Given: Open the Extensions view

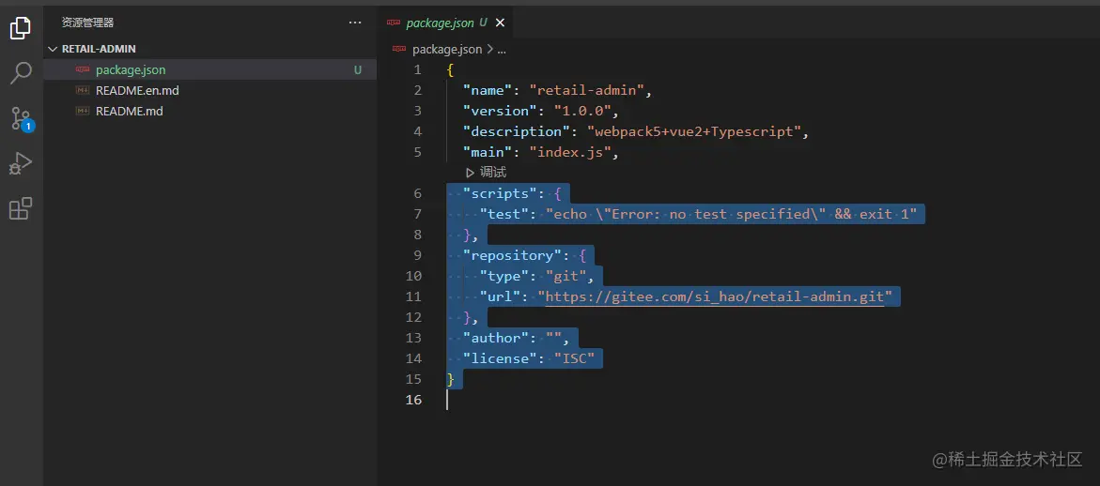Looking at the screenshot, I should [21, 208].
